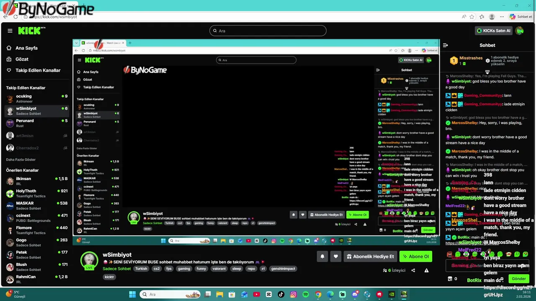Open TikTok from taskbar
This screenshot has height=301, width=536.
281,294
